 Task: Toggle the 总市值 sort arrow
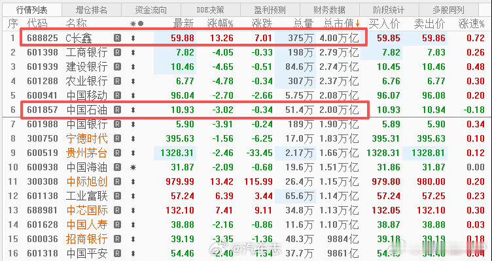click(357, 23)
